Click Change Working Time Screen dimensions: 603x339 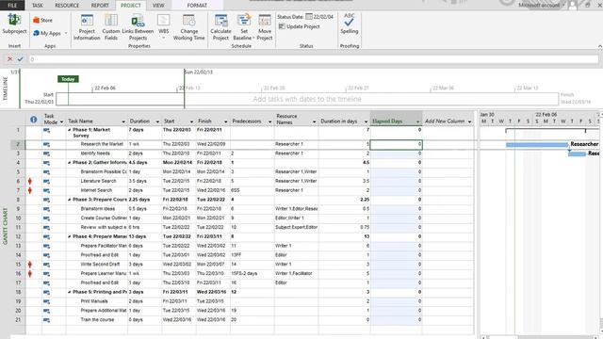coord(188,27)
